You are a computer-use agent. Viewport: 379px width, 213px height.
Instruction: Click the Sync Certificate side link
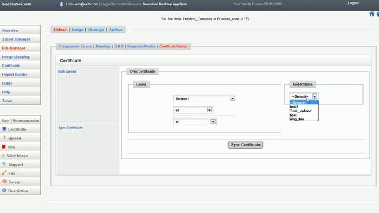[70, 127]
